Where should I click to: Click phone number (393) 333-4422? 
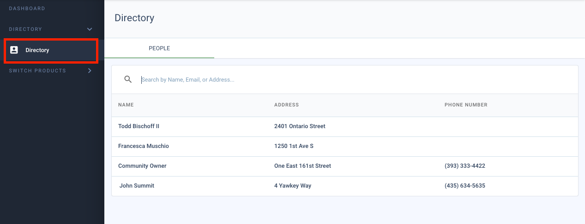pyautogui.click(x=465, y=166)
